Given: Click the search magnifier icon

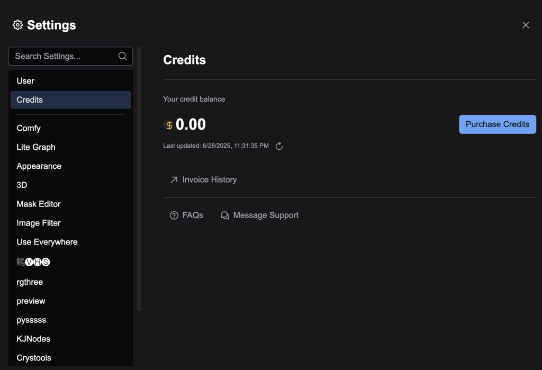Looking at the screenshot, I should point(122,56).
